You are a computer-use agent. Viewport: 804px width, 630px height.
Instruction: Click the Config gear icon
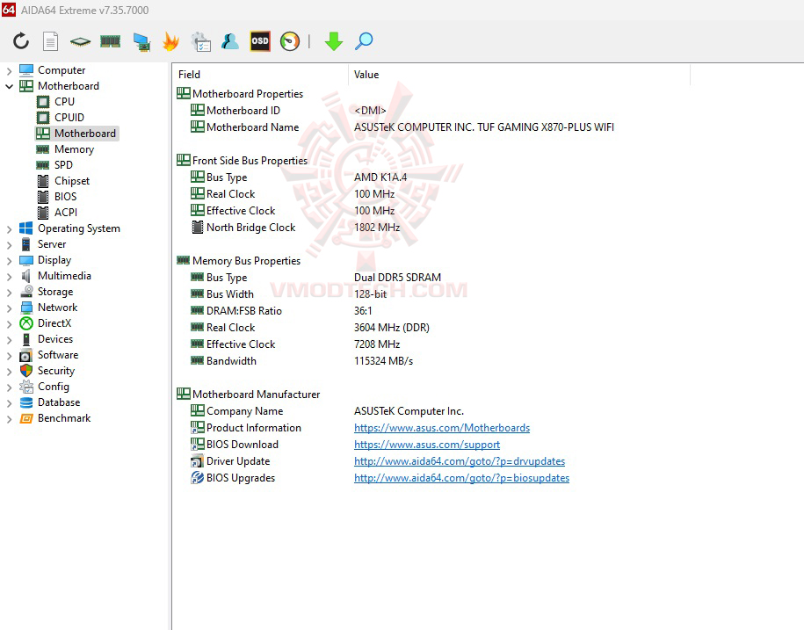tap(26, 387)
